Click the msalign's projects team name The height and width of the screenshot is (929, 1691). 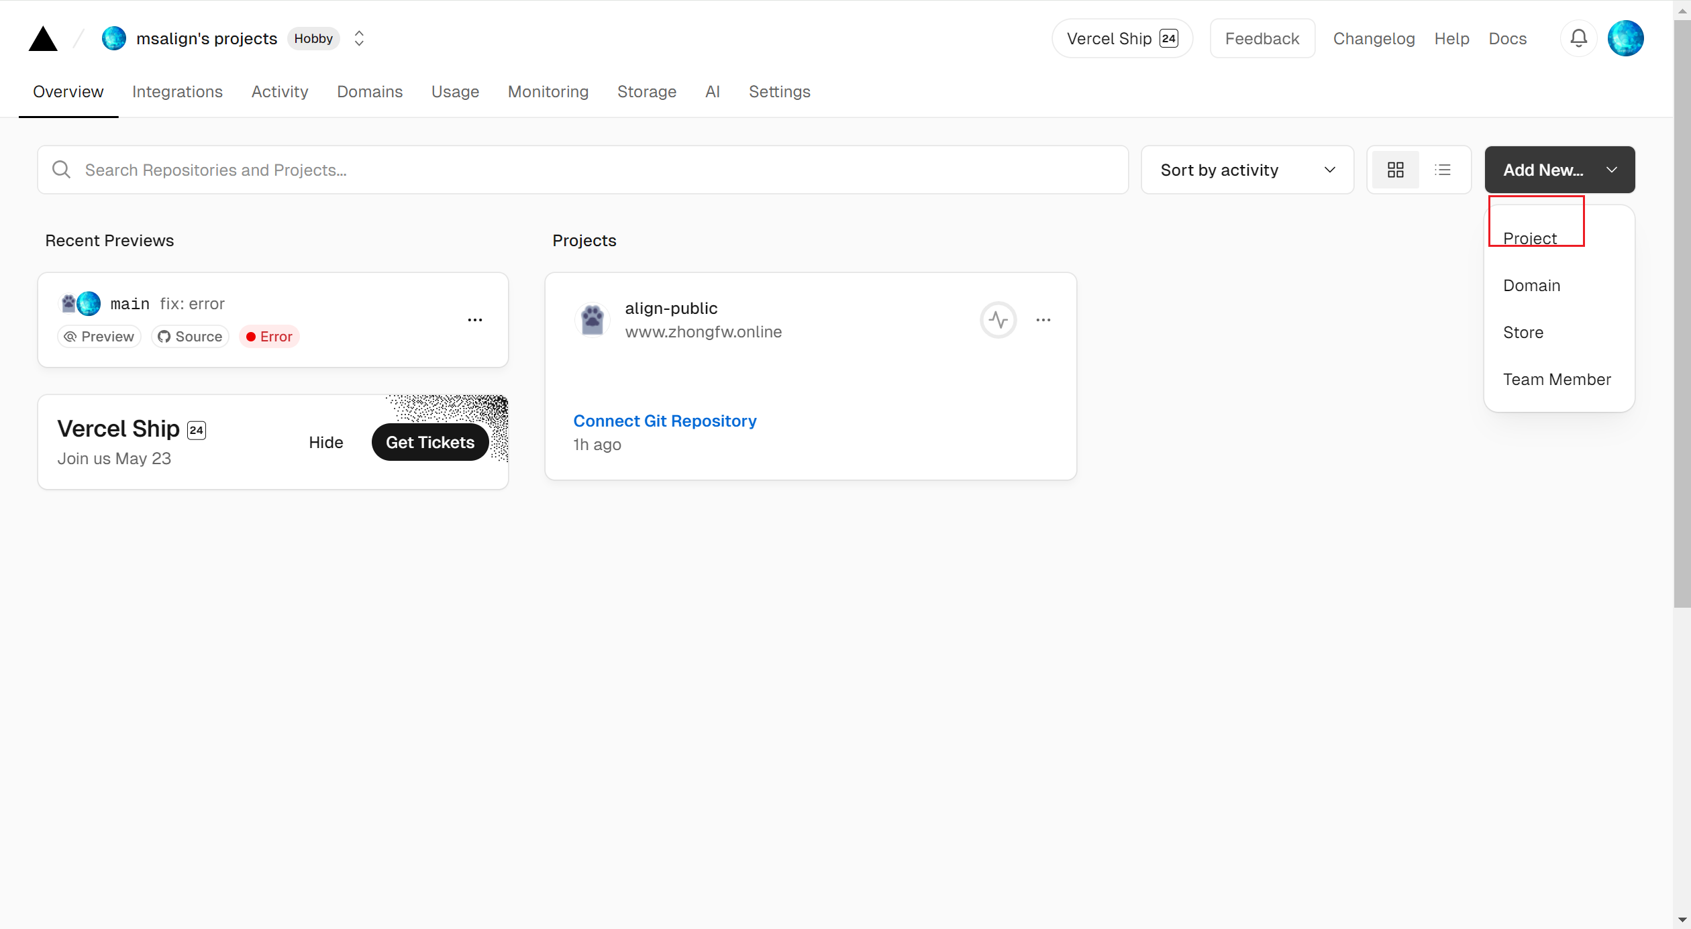coord(207,38)
